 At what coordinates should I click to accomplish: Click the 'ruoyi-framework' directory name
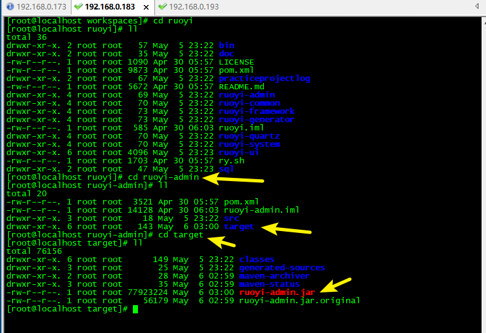pos(257,111)
